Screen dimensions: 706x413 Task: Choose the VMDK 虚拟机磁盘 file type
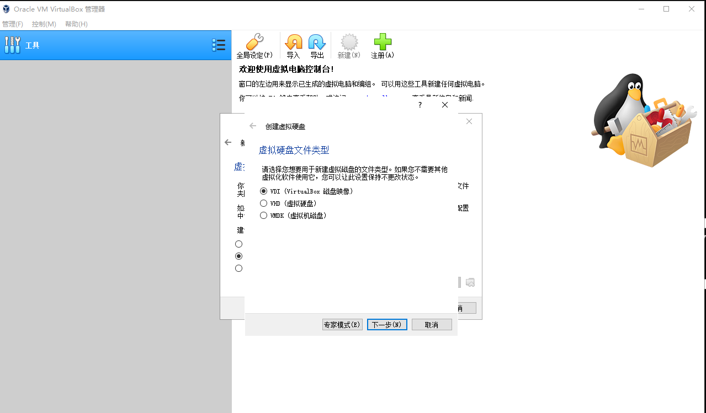[263, 215]
